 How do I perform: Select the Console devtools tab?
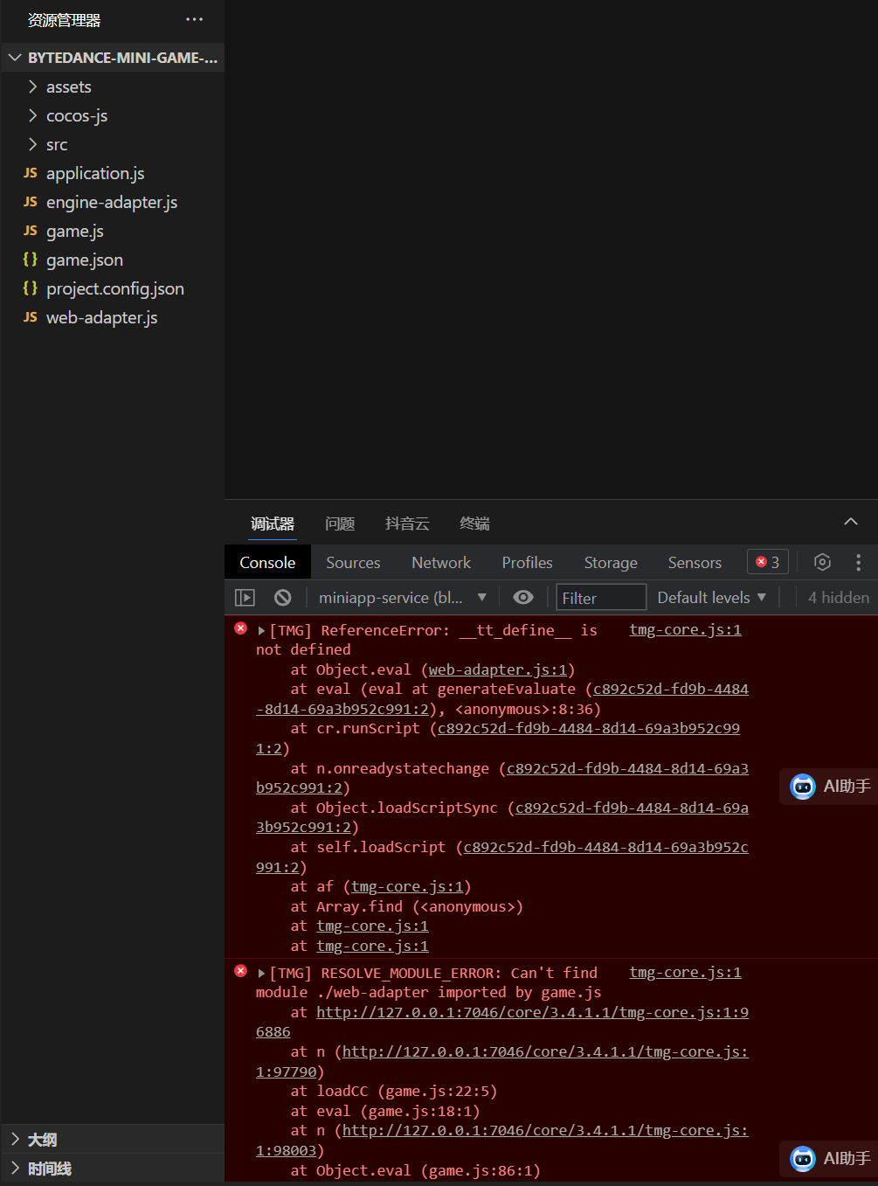click(x=267, y=563)
